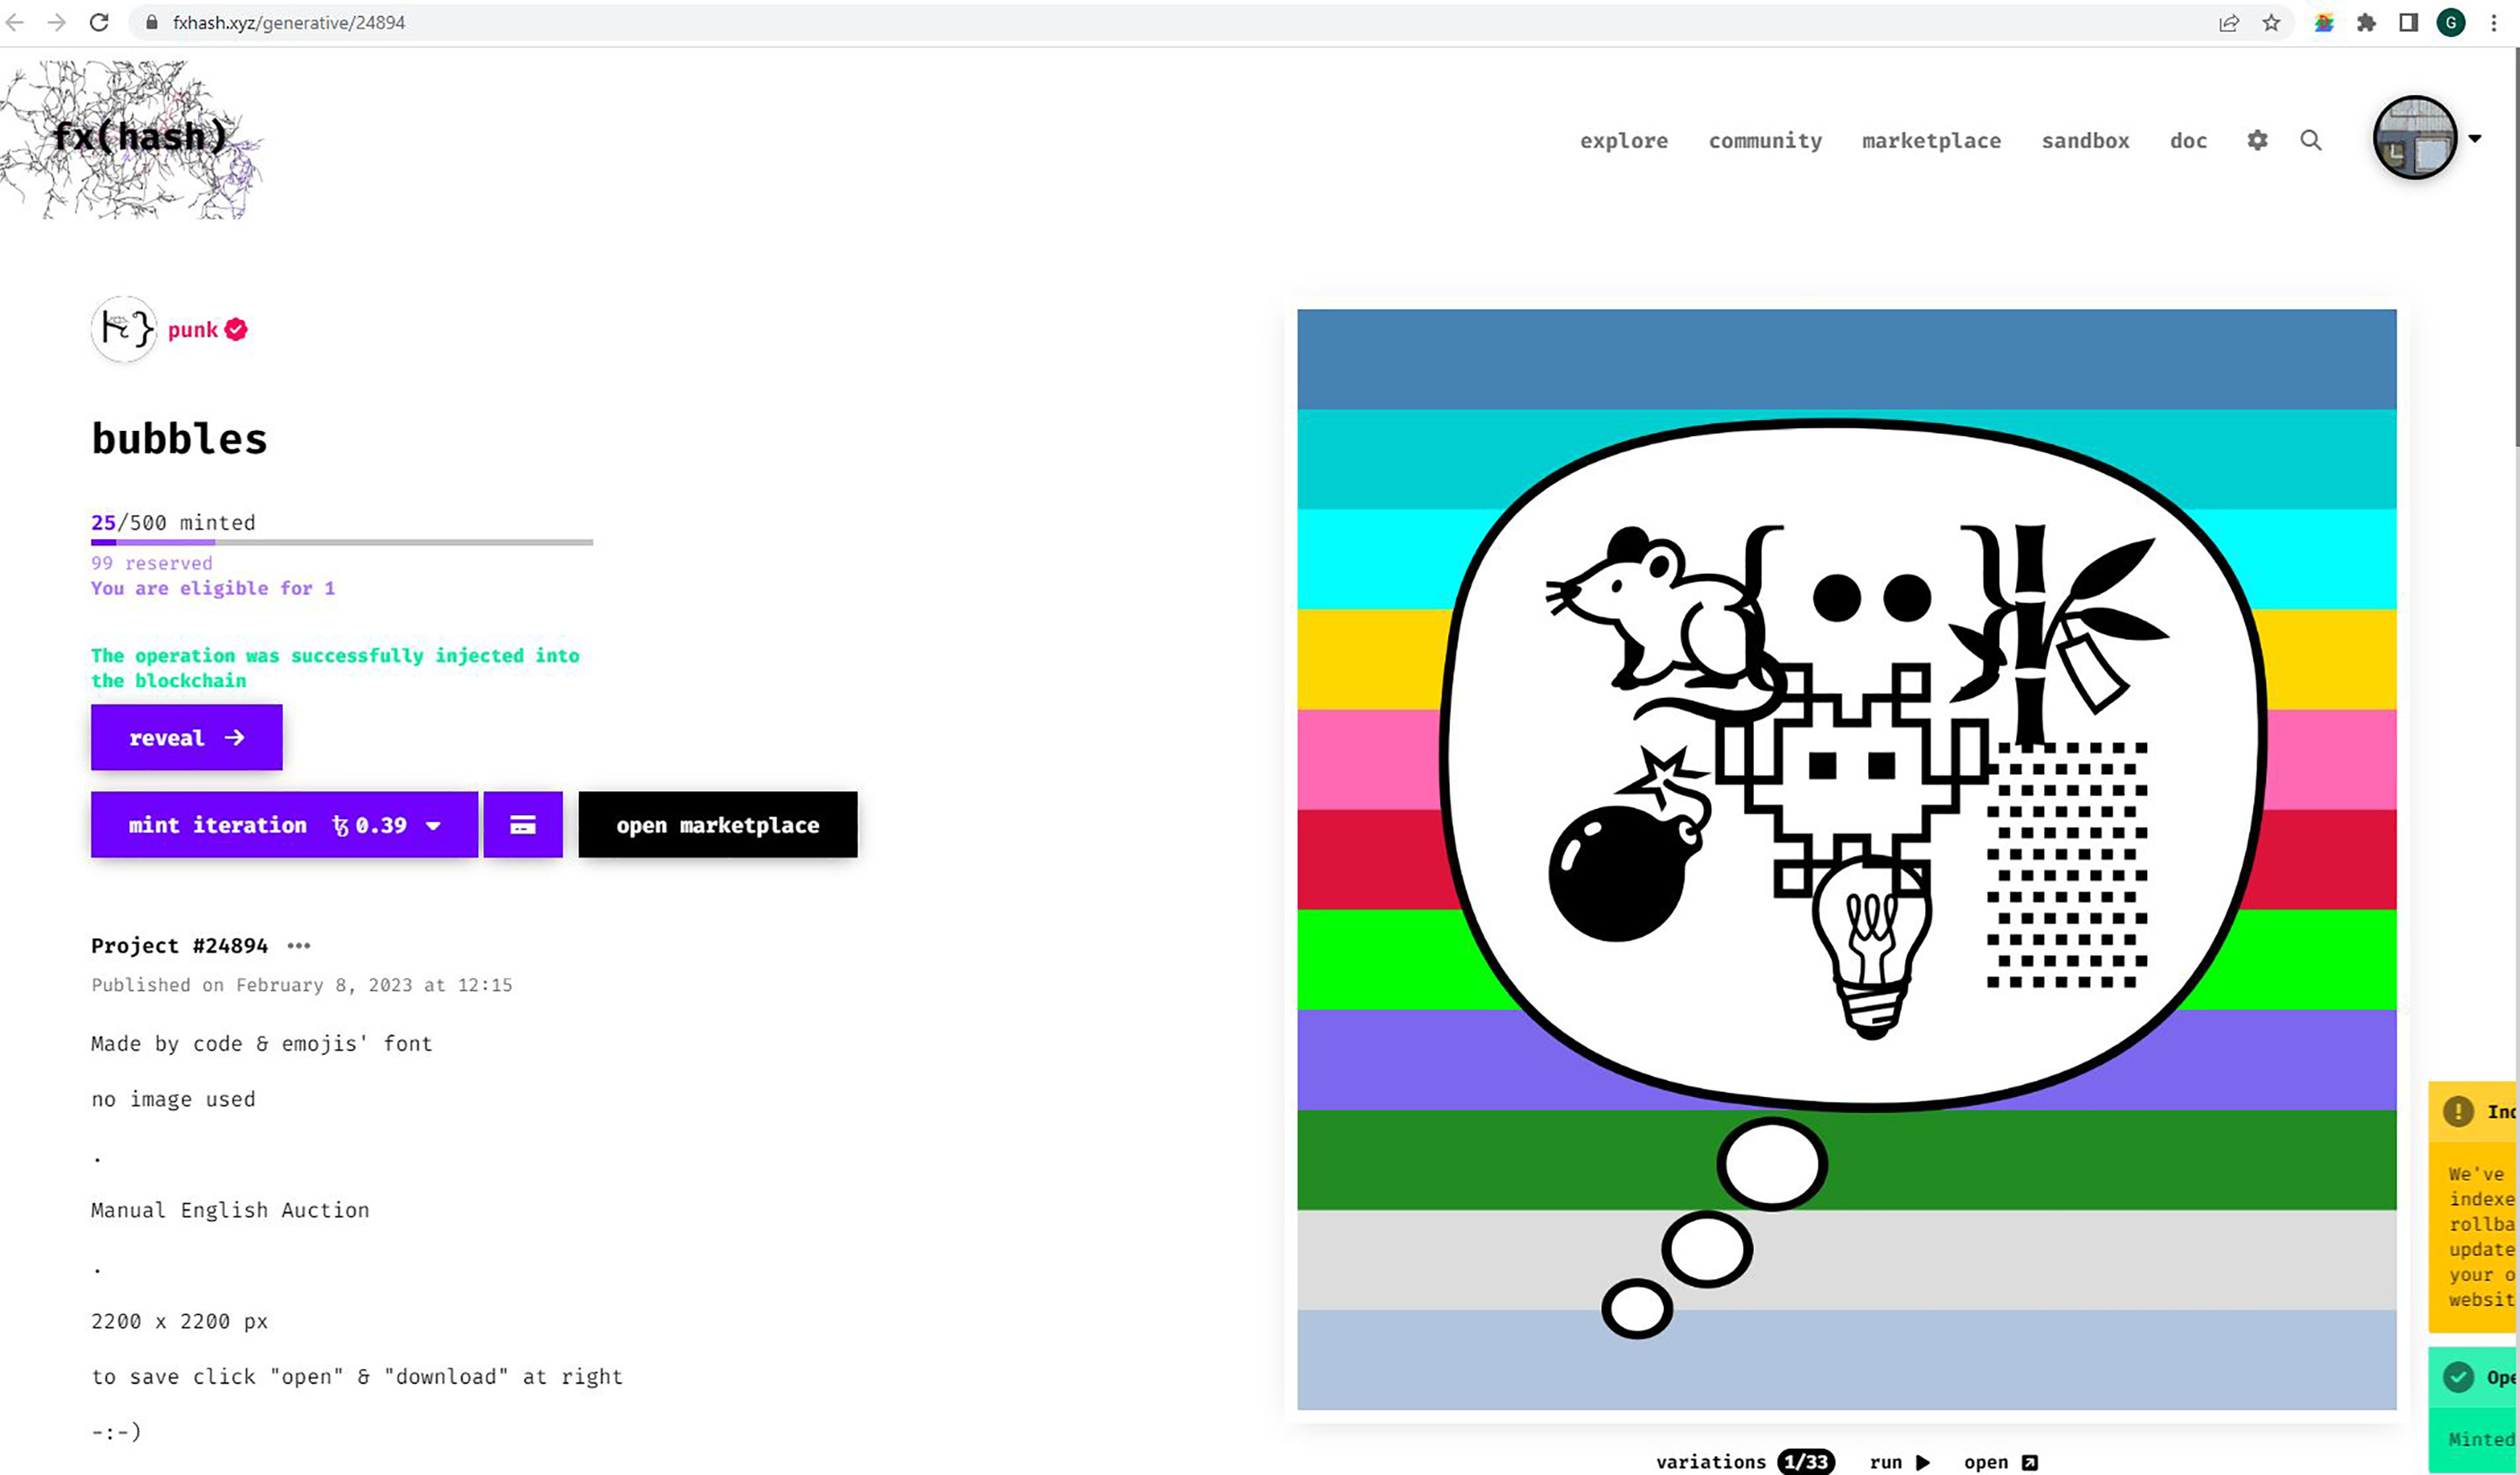Click the open marketplace button
The image size is (2520, 1475).
[717, 825]
